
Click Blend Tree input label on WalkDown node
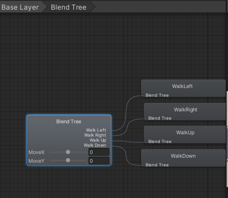(x=157, y=165)
